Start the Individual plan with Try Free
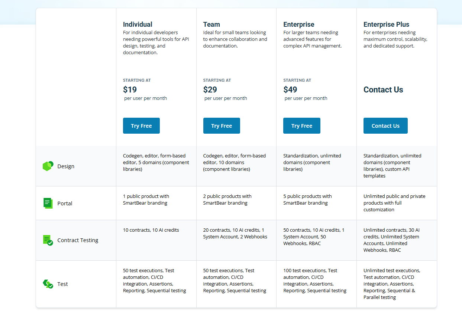The image size is (462, 316). 141,126
